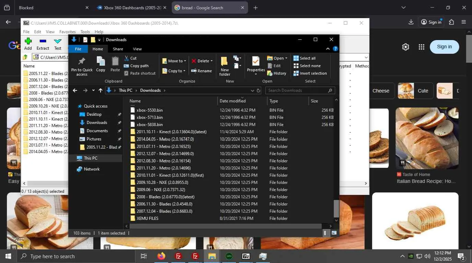
Task: Cut the selection with the scissors icon
Action: pyautogui.click(x=130, y=58)
